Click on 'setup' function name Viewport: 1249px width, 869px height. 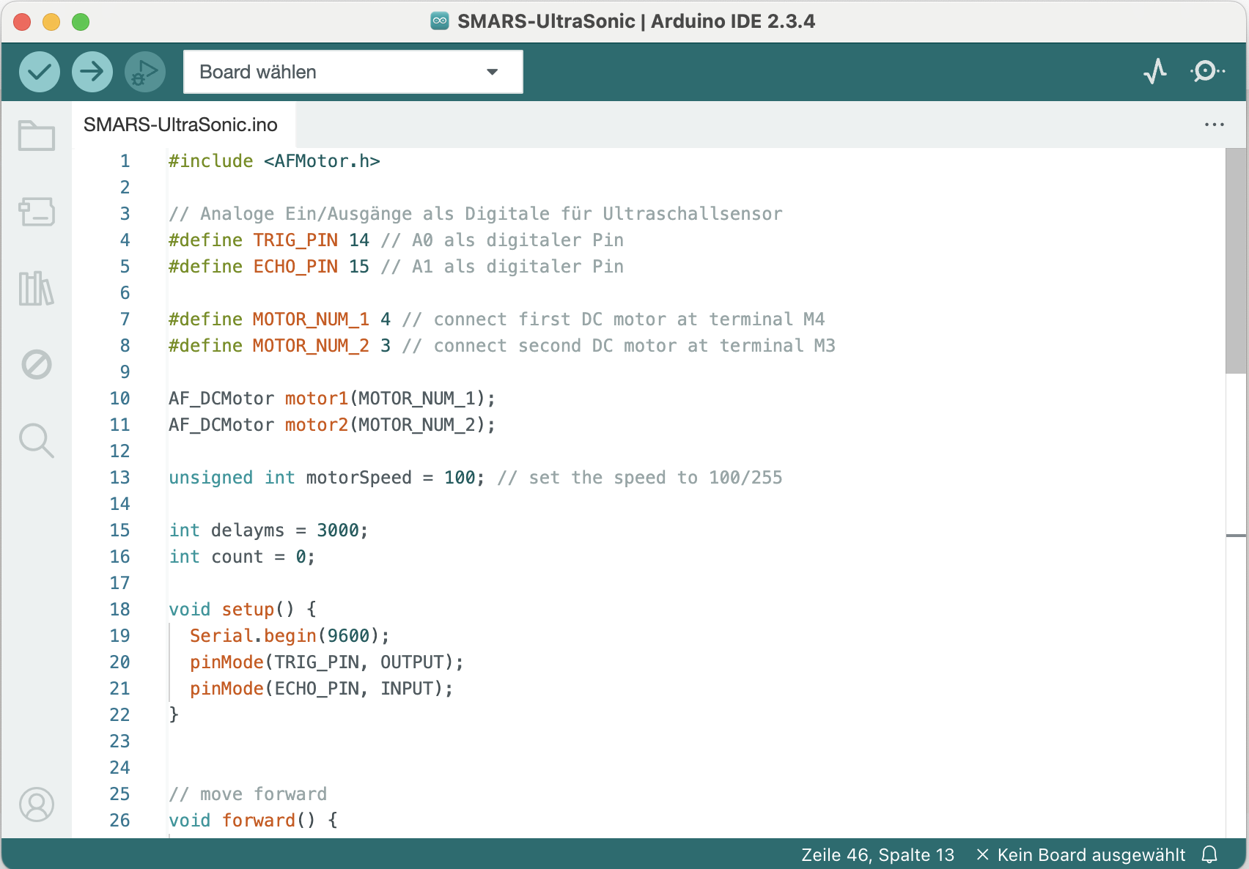(248, 610)
